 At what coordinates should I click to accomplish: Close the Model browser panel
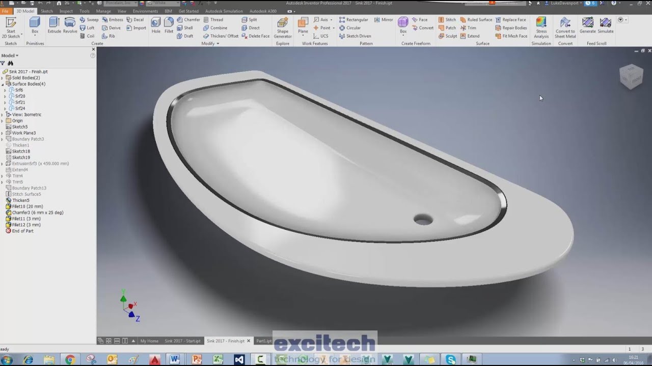coord(93,49)
